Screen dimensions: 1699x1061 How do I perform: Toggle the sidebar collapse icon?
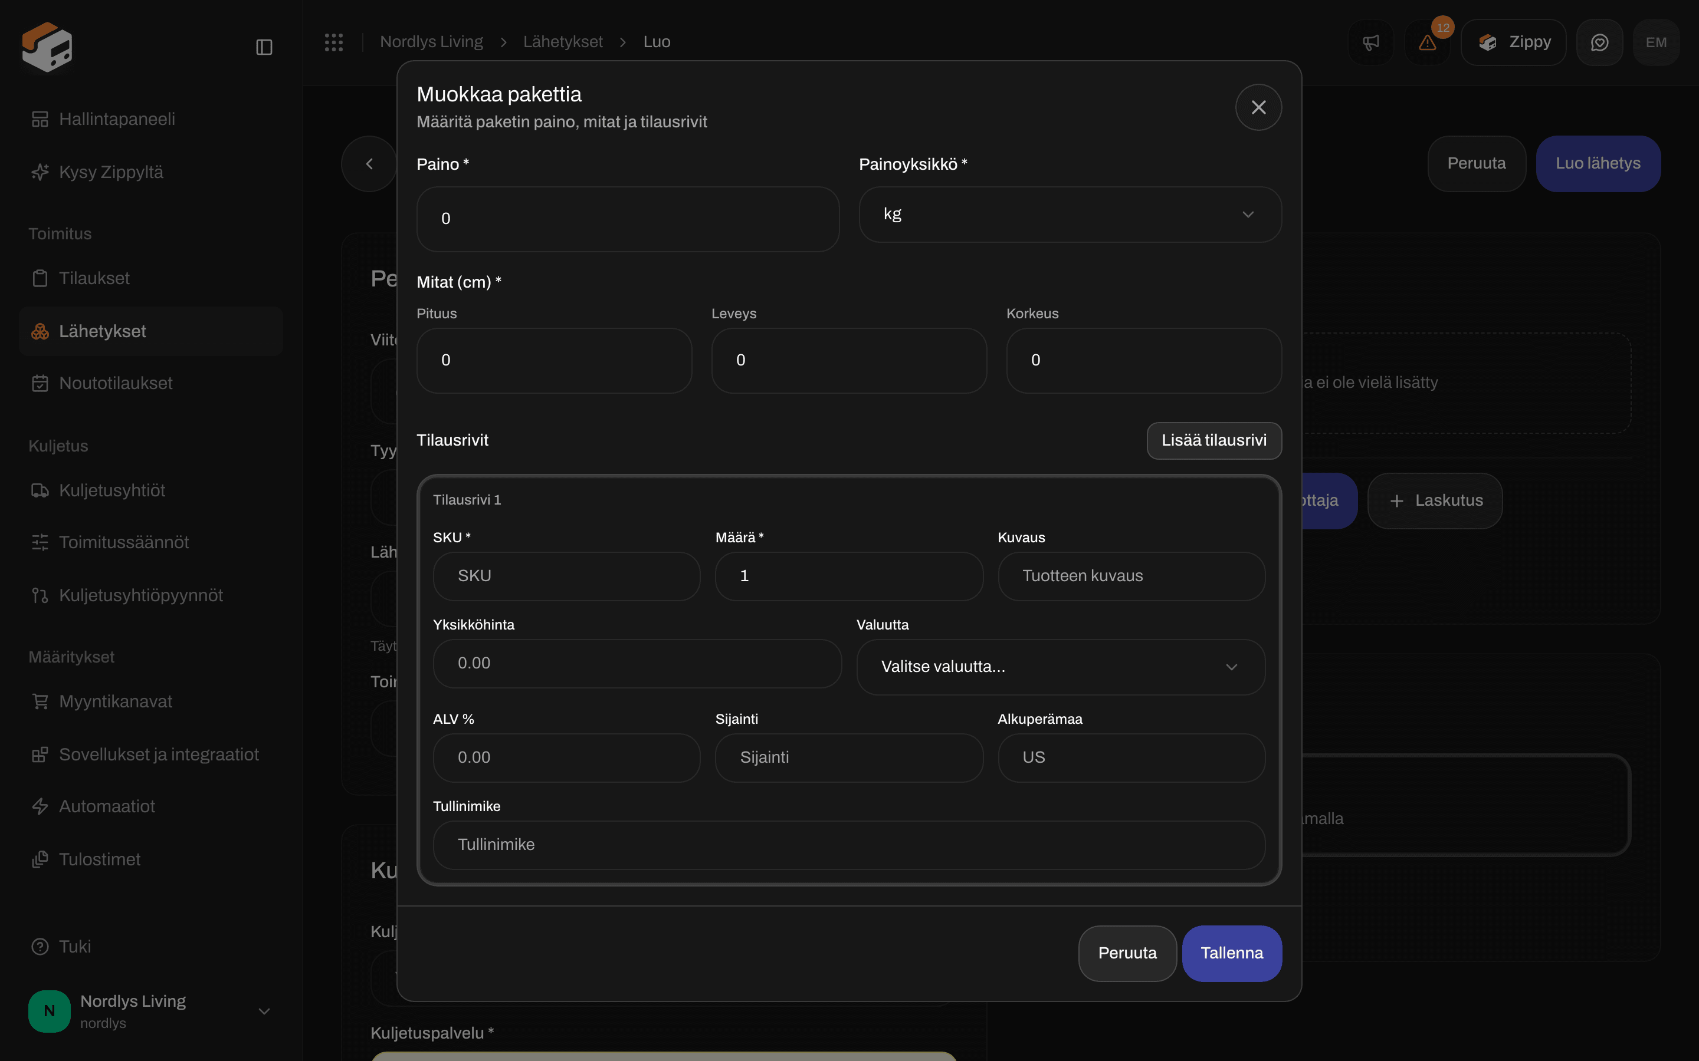point(264,47)
